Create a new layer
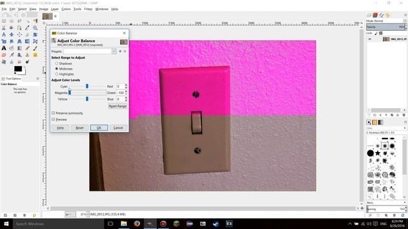The height and width of the screenshot is (229, 408). (x=368, y=115)
